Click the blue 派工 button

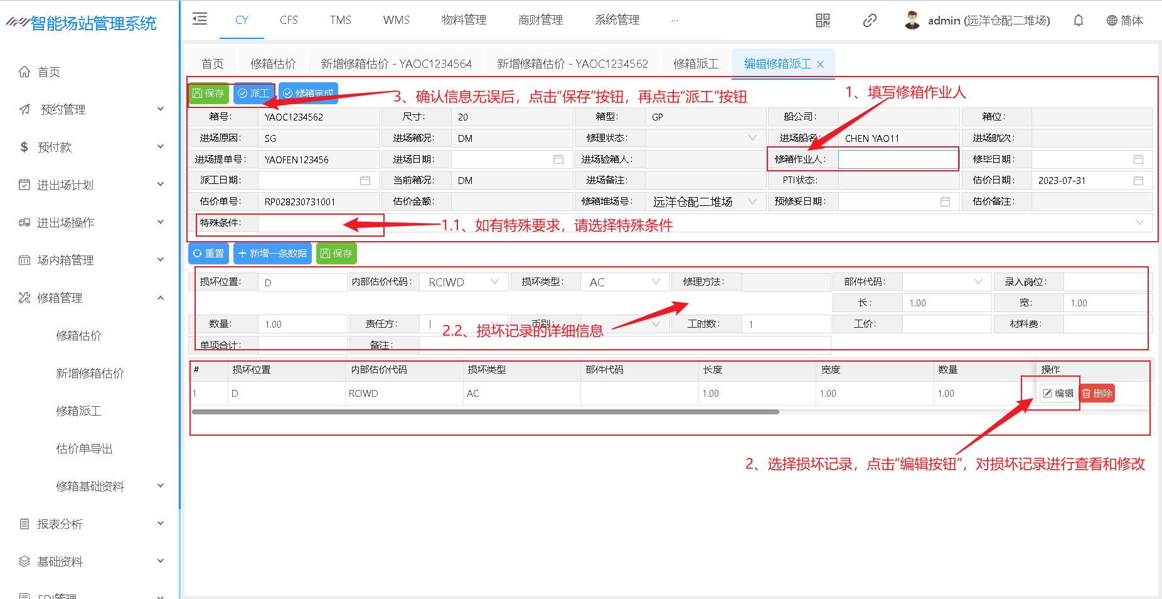click(253, 94)
